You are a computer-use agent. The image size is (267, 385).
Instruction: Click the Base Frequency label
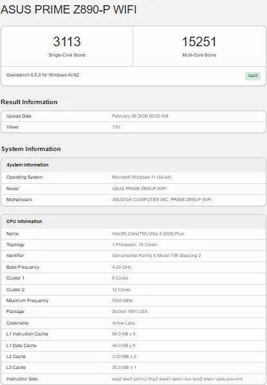[23, 267]
